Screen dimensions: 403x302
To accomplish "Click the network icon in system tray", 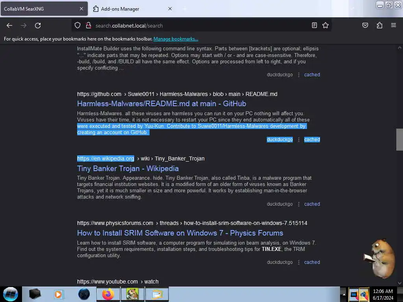I will click(x=364, y=295).
